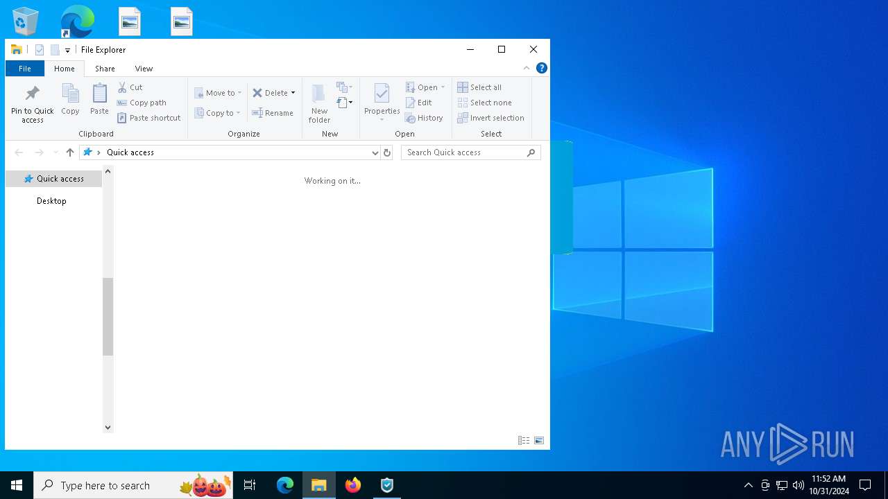
Task: Switch to the Share ribbon tab
Action: [105, 69]
